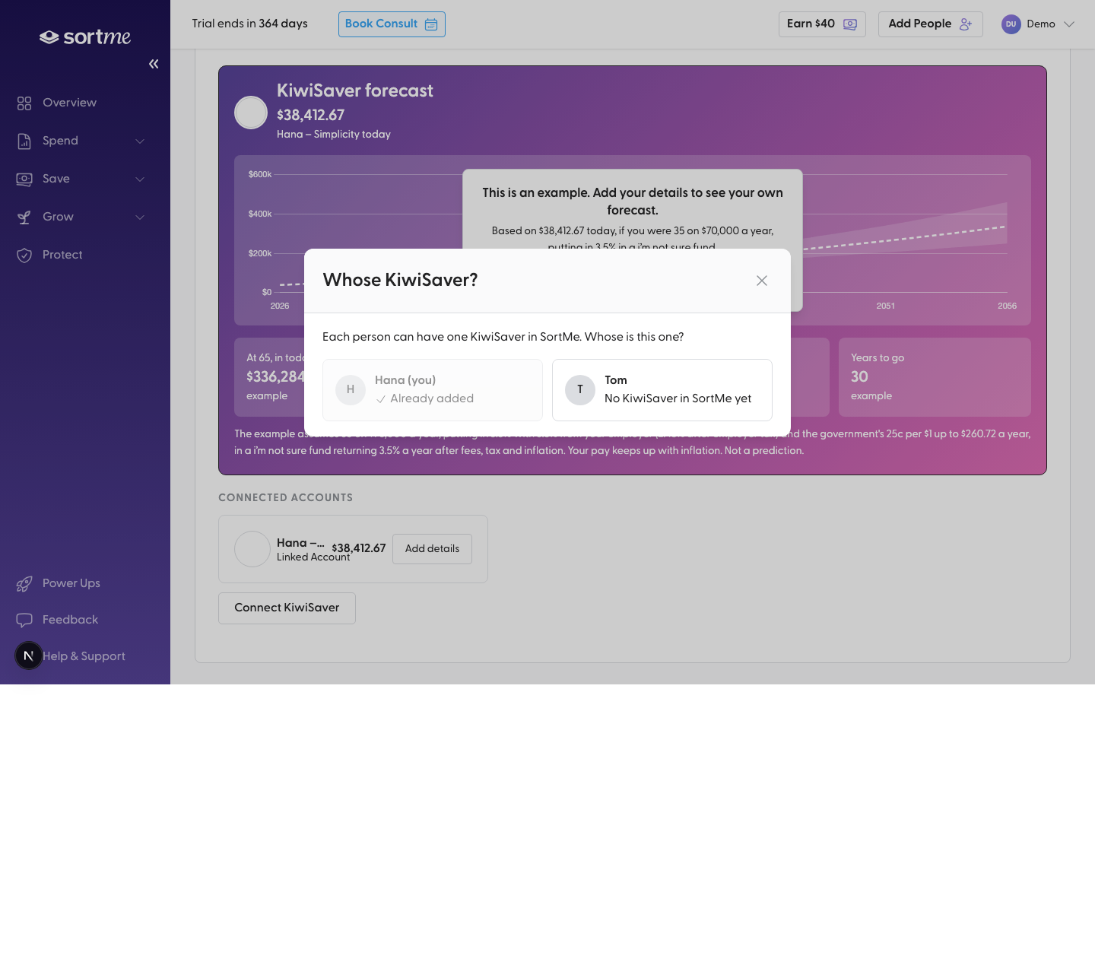Click the Grow plant icon
Image resolution: width=1095 pixels, height=965 pixels.
[24, 217]
